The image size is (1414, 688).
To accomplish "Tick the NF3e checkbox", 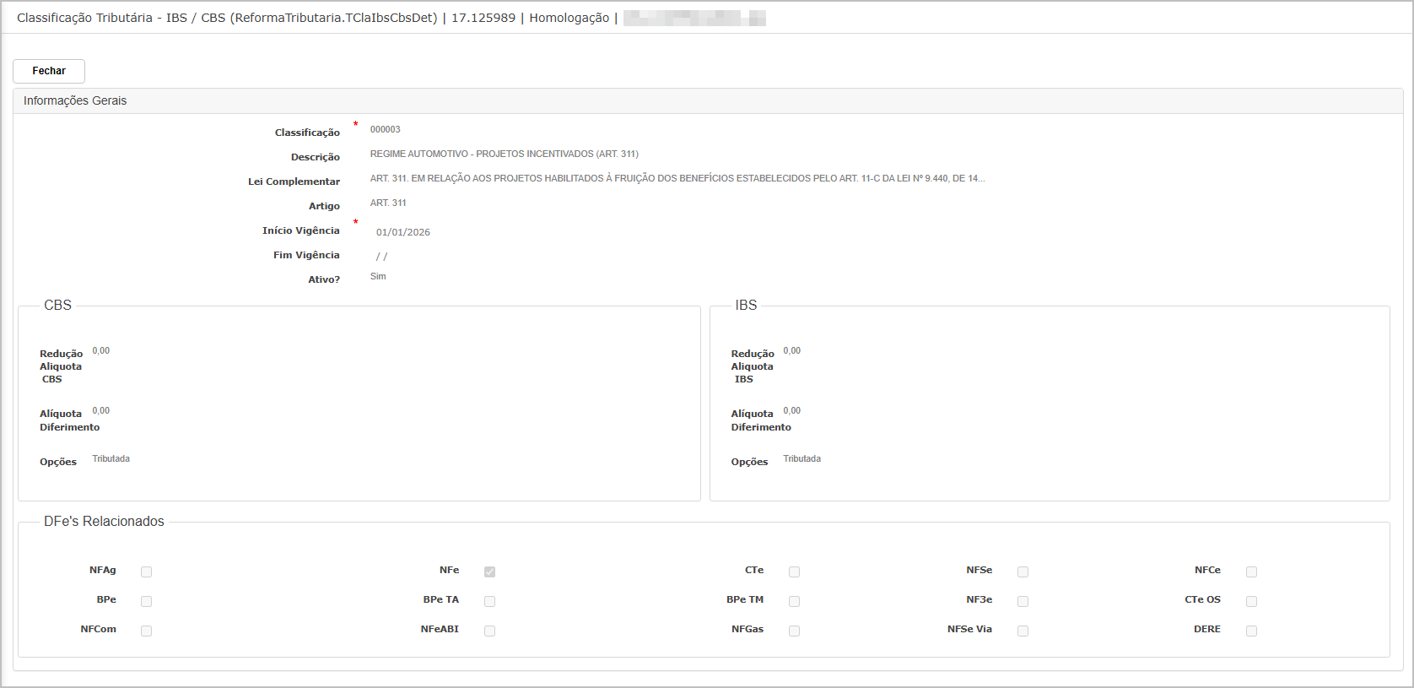I will pyautogui.click(x=1023, y=601).
